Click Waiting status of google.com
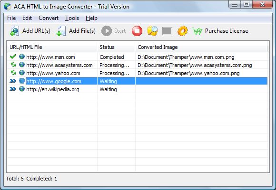276x190 pixels. pyautogui.click(x=108, y=81)
